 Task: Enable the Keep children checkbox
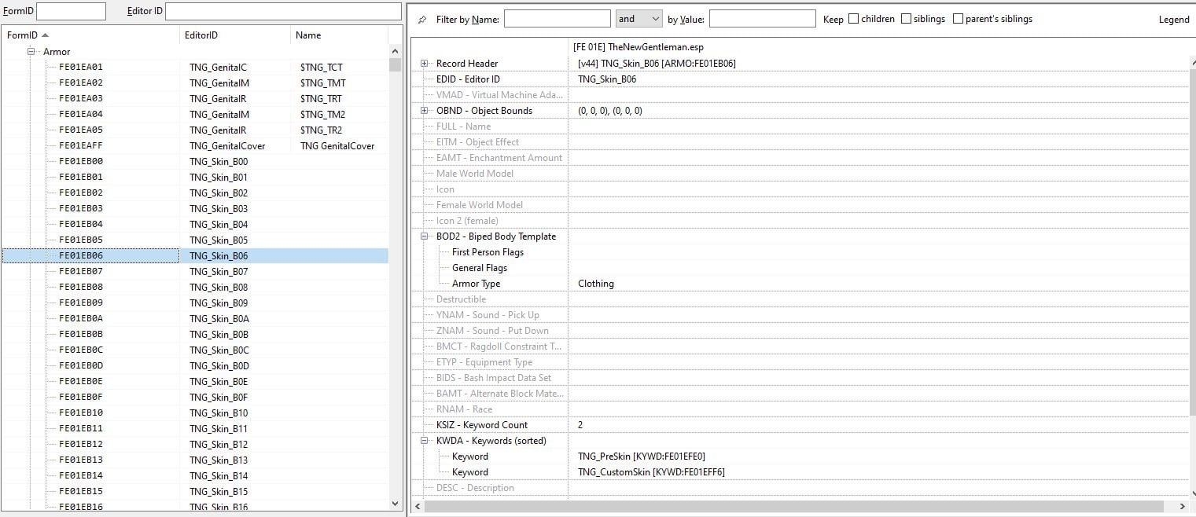tap(853, 19)
